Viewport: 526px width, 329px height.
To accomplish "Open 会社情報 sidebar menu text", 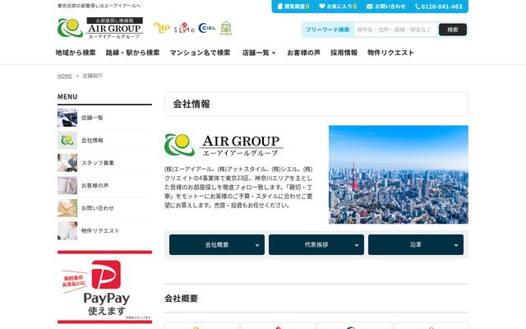I will pyautogui.click(x=92, y=141).
